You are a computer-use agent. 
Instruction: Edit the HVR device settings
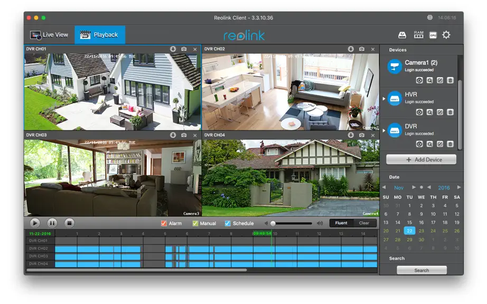440,112
